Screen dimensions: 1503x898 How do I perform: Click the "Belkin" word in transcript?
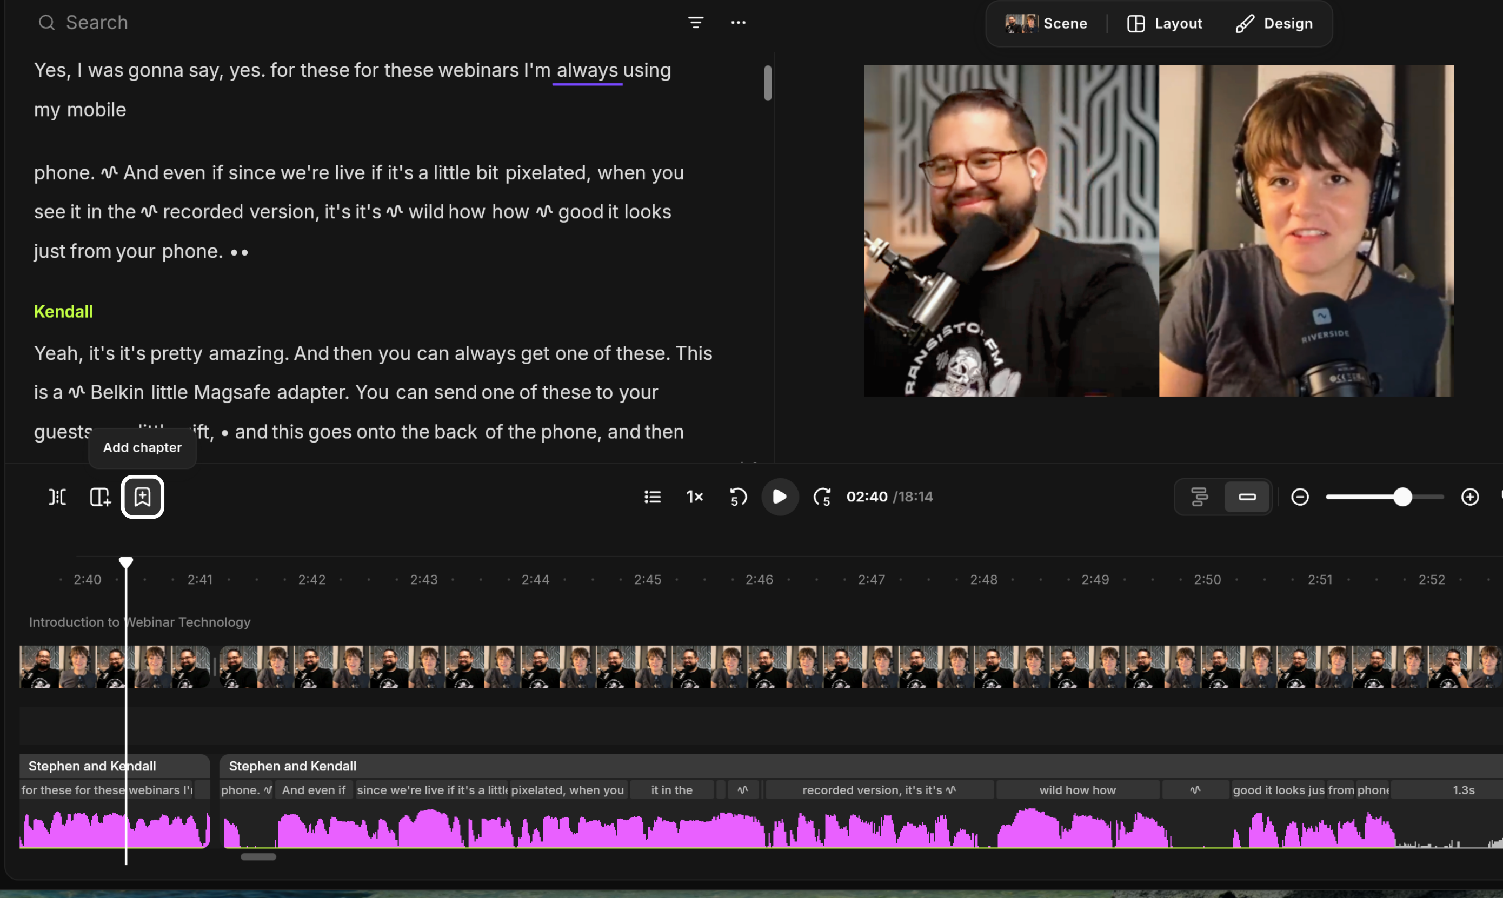(117, 393)
